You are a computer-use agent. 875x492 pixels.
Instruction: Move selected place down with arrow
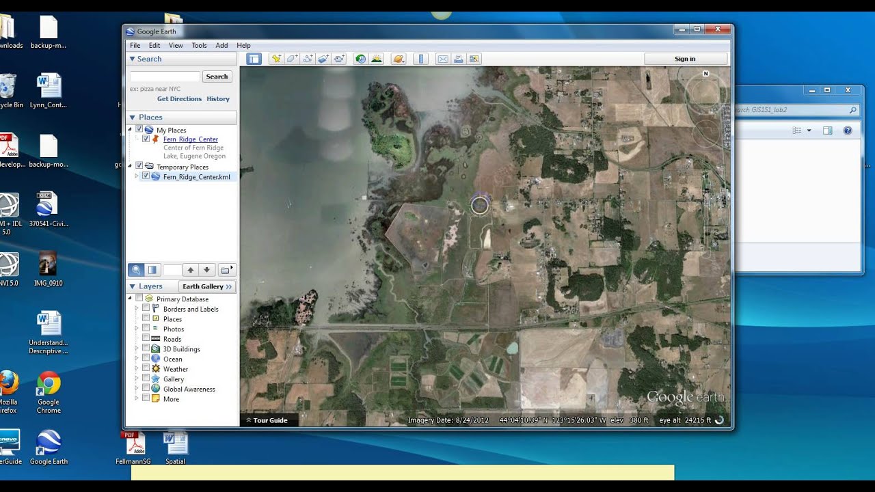tap(207, 270)
